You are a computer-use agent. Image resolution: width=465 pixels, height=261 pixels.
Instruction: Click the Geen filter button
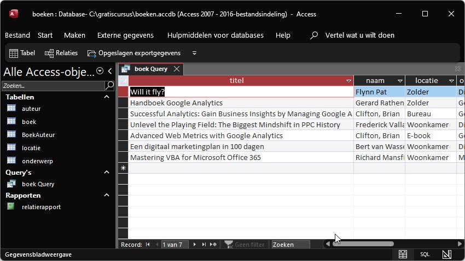[x=245, y=245]
